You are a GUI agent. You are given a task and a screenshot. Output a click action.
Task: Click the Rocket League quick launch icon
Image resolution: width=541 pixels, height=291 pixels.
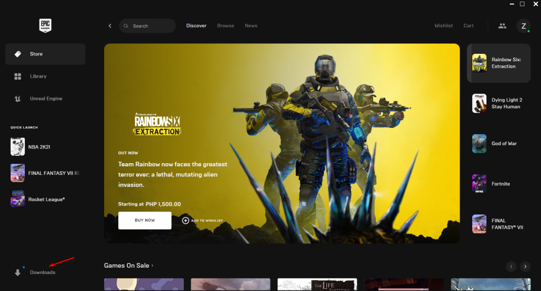[17, 199]
